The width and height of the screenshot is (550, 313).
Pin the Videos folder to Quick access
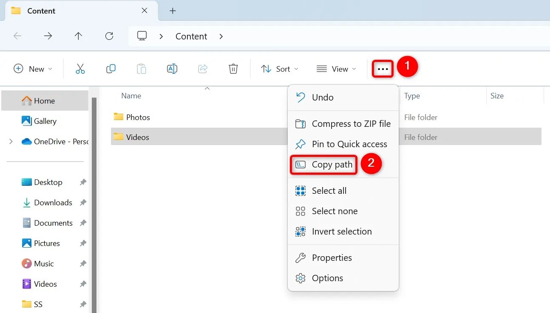[x=349, y=144]
